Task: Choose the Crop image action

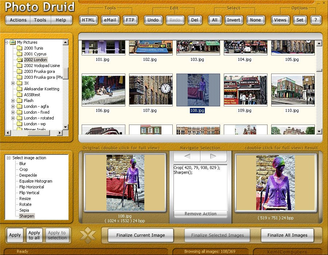Action: (23, 169)
